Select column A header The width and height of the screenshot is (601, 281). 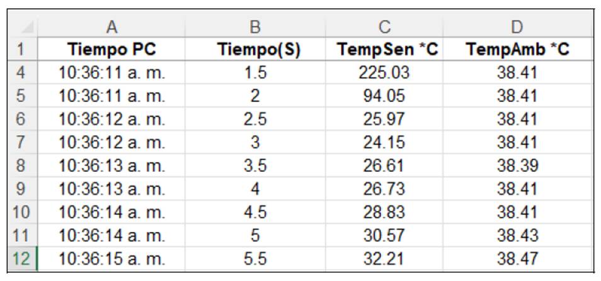(x=112, y=27)
